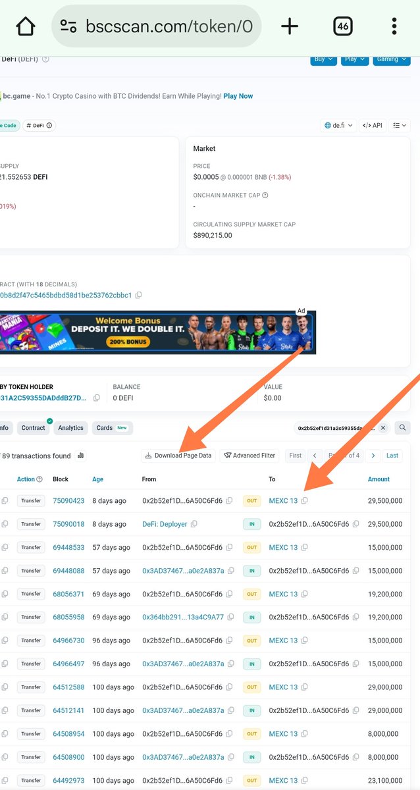
Task: Open chart icon beside transactions found
Action: [x=81, y=456]
